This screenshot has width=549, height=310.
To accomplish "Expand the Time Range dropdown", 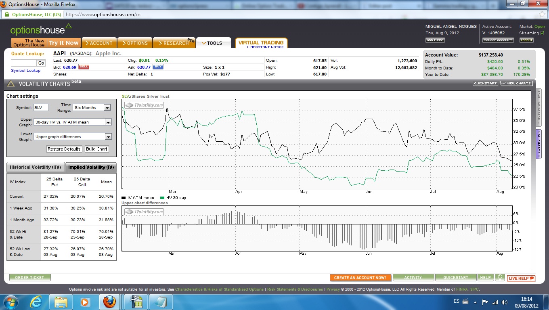I will pos(107,108).
